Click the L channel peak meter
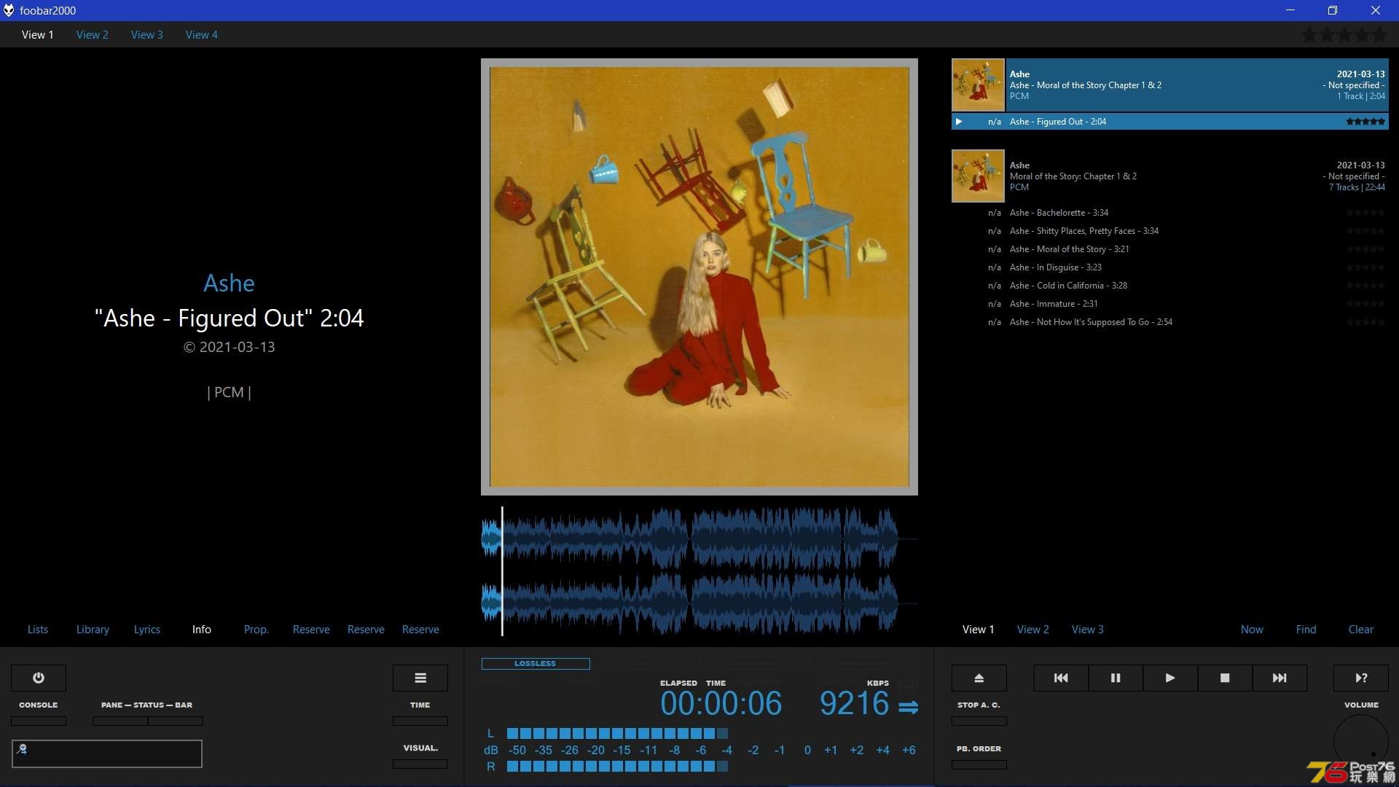This screenshot has width=1399, height=787. [x=617, y=733]
